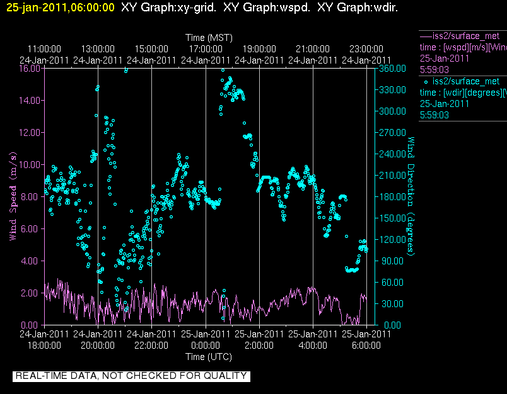Click the 180.00 tick on direction axis
The width and height of the screenshot is (507, 394).
[x=392, y=196]
